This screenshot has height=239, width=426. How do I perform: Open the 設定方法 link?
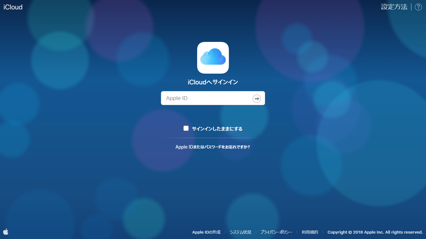(394, 7)
